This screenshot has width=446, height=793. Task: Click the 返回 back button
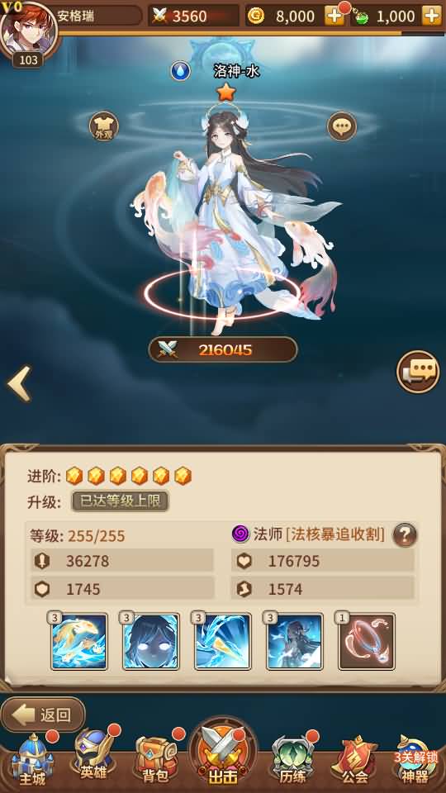pos(43,715)
